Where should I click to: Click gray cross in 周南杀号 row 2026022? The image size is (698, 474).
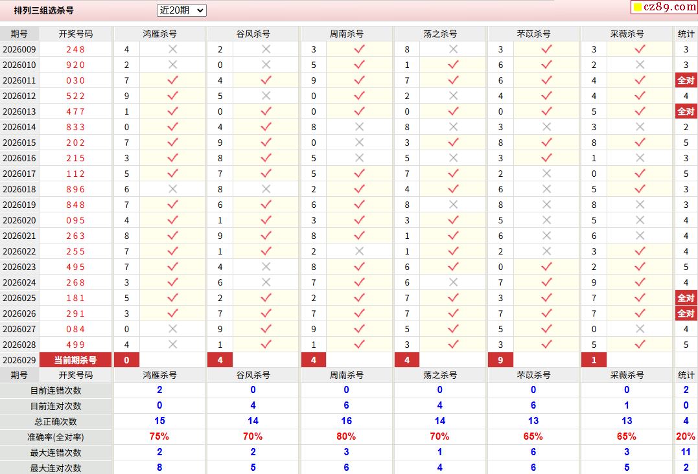359,251
